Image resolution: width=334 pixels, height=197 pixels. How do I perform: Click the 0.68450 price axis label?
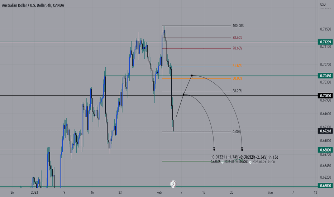click(325, 166)
